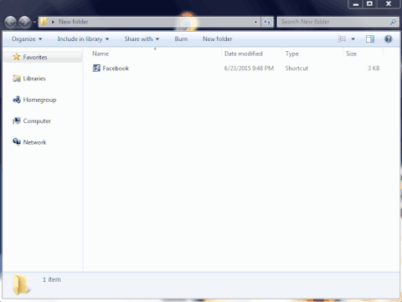Click the folder icon in the address bar
402x302 pixels.
tap(44, 22)
